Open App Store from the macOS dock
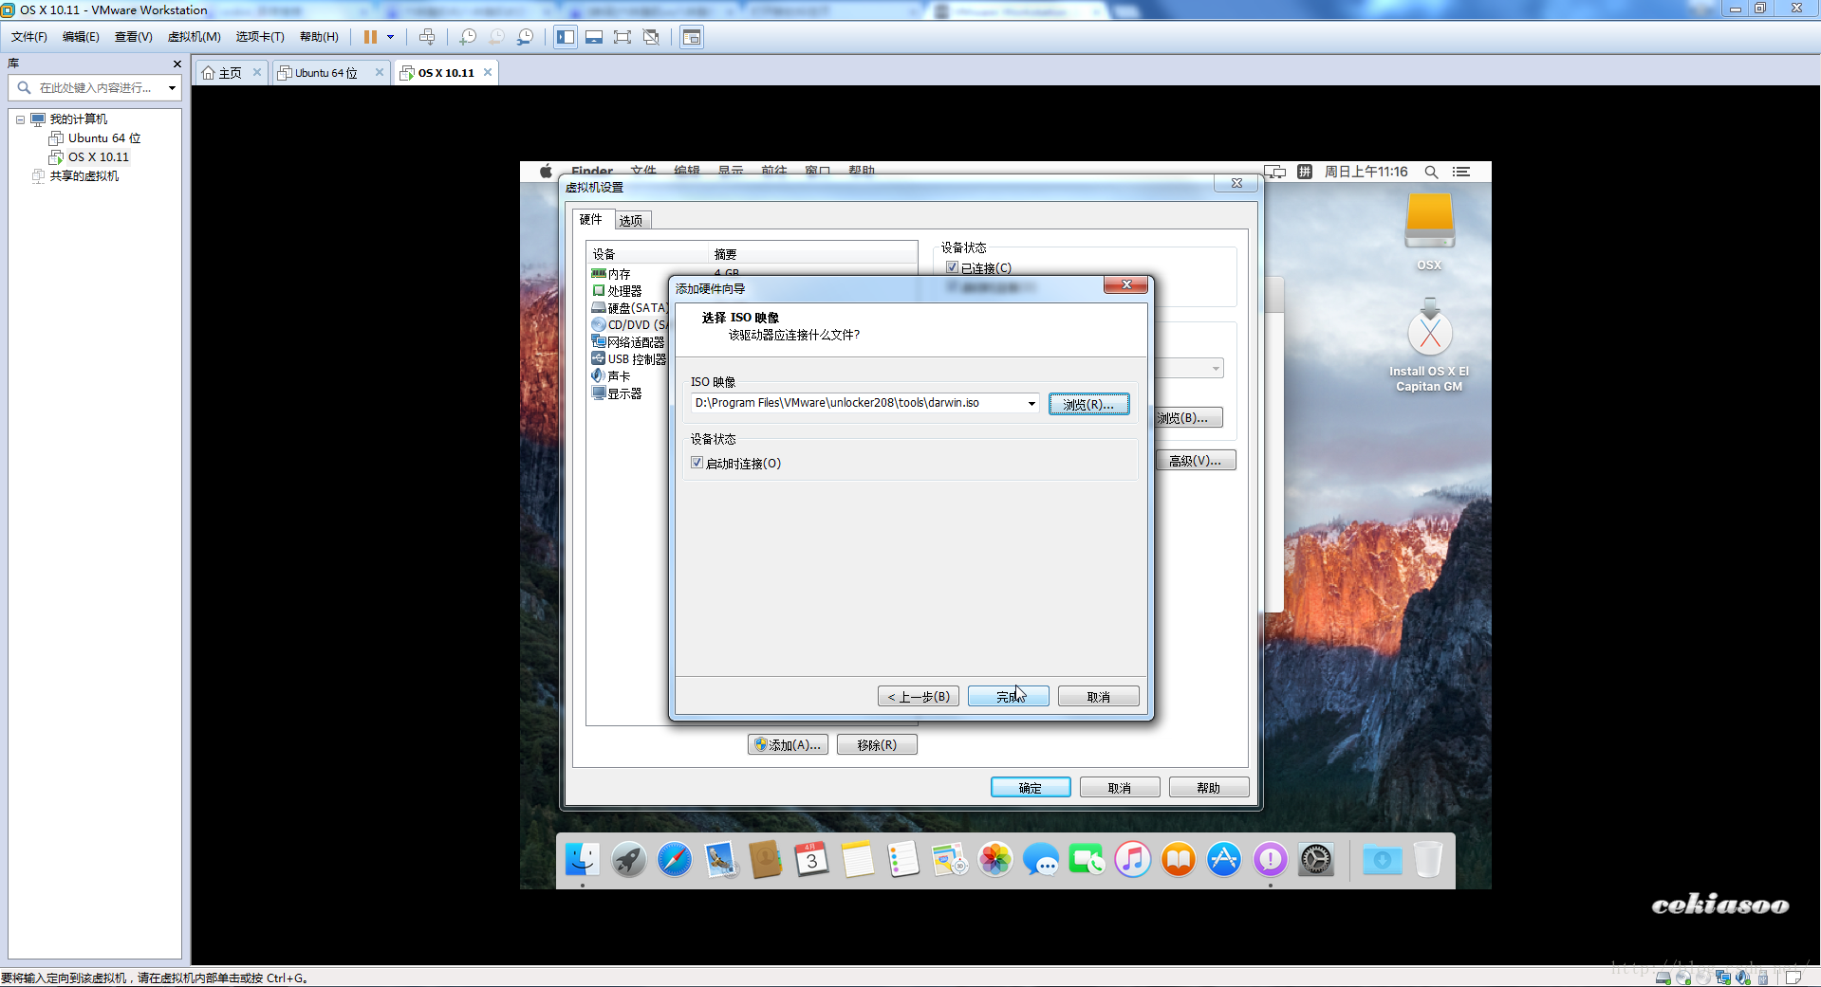 pyautogui.click(x=1224, y=860)
